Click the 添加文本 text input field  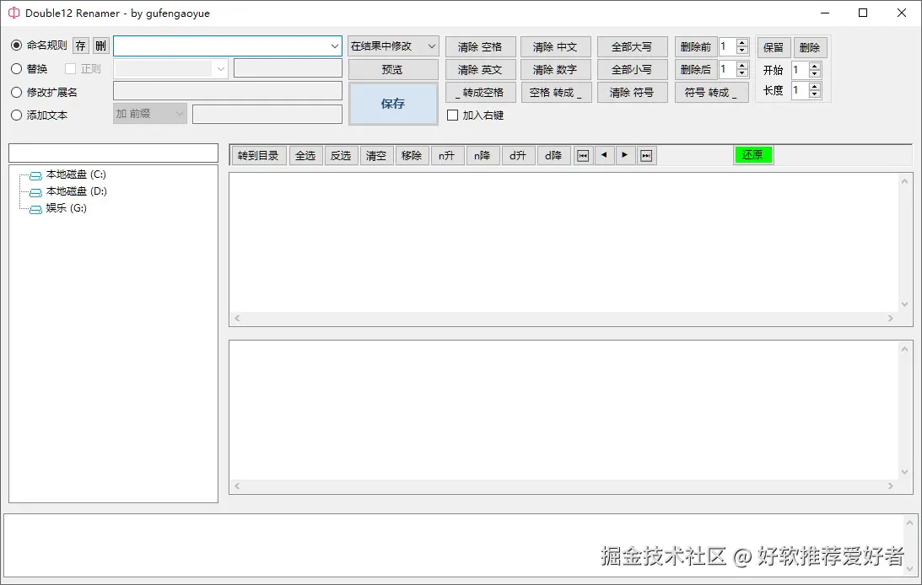[x=267, y=114]
